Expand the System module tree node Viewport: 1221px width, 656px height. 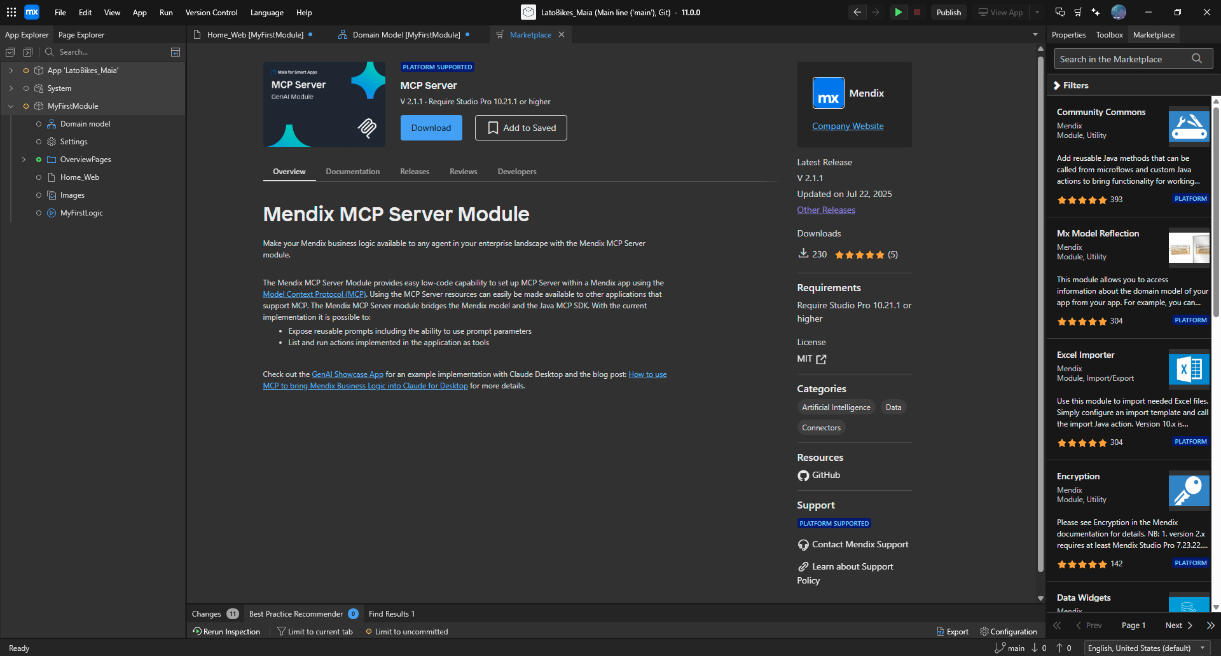pyautogui.click(x=11, y=88)
